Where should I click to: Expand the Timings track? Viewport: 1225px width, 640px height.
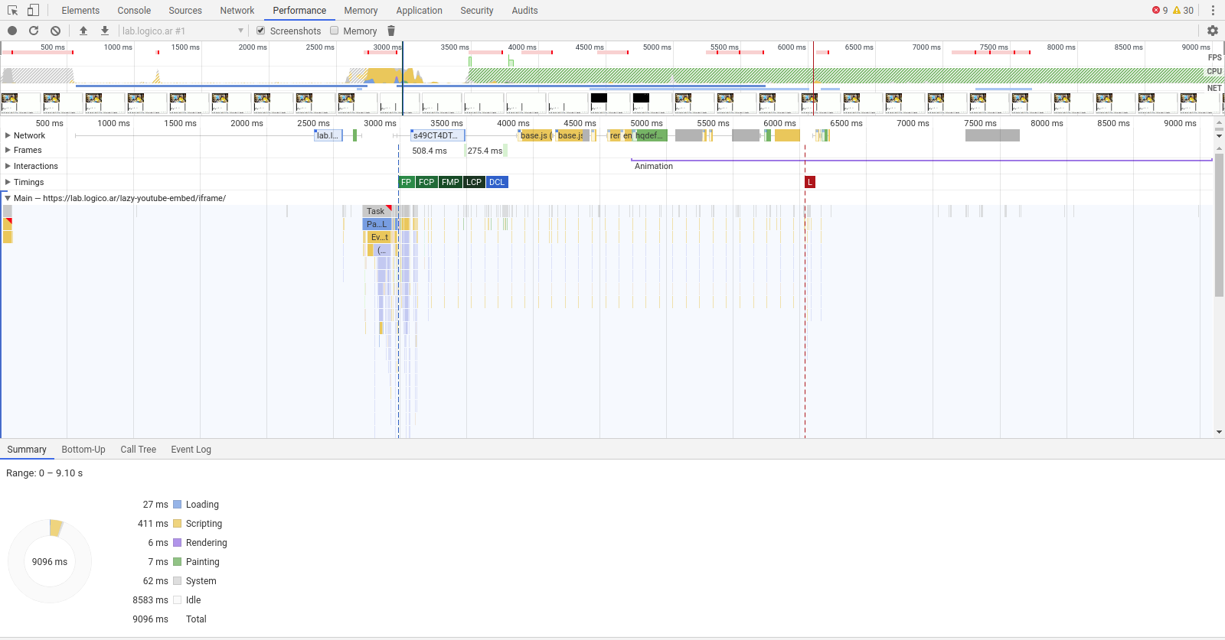(x=8, y=182)
